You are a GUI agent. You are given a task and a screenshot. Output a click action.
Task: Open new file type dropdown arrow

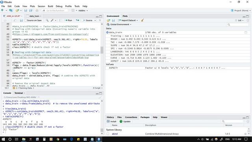coord(6,11)
